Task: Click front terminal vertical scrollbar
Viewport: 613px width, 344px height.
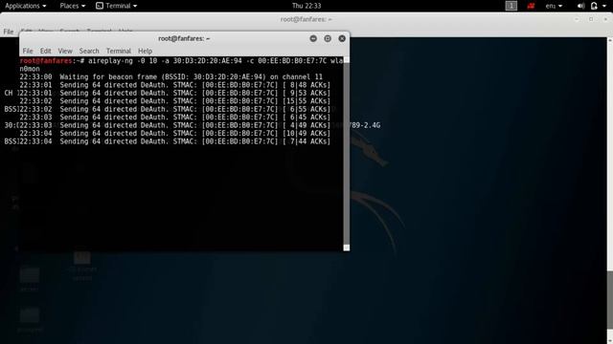Action: click(x=347, y=154)
